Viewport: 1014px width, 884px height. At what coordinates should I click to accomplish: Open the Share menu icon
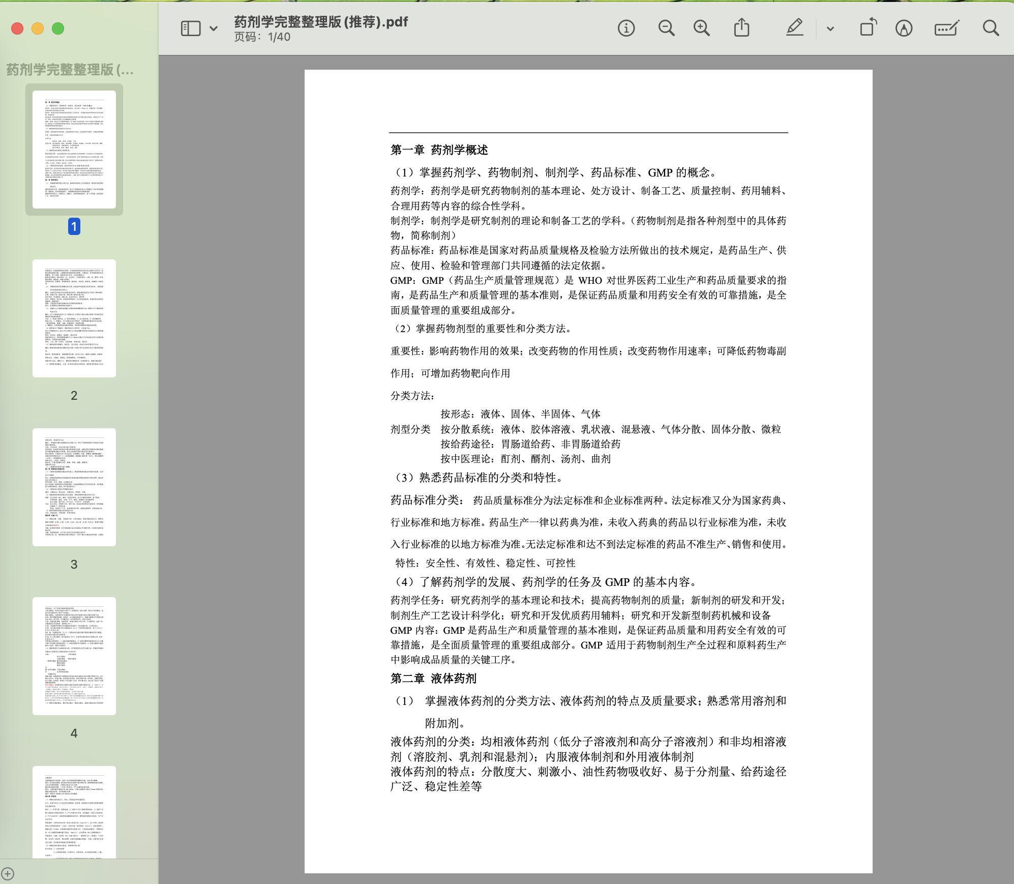[741, 28]
